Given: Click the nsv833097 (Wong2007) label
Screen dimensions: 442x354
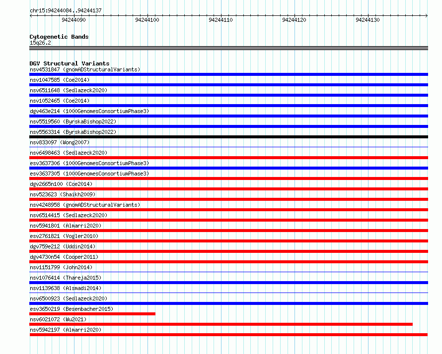Looking at the screenshot, I should pos(60,142).
